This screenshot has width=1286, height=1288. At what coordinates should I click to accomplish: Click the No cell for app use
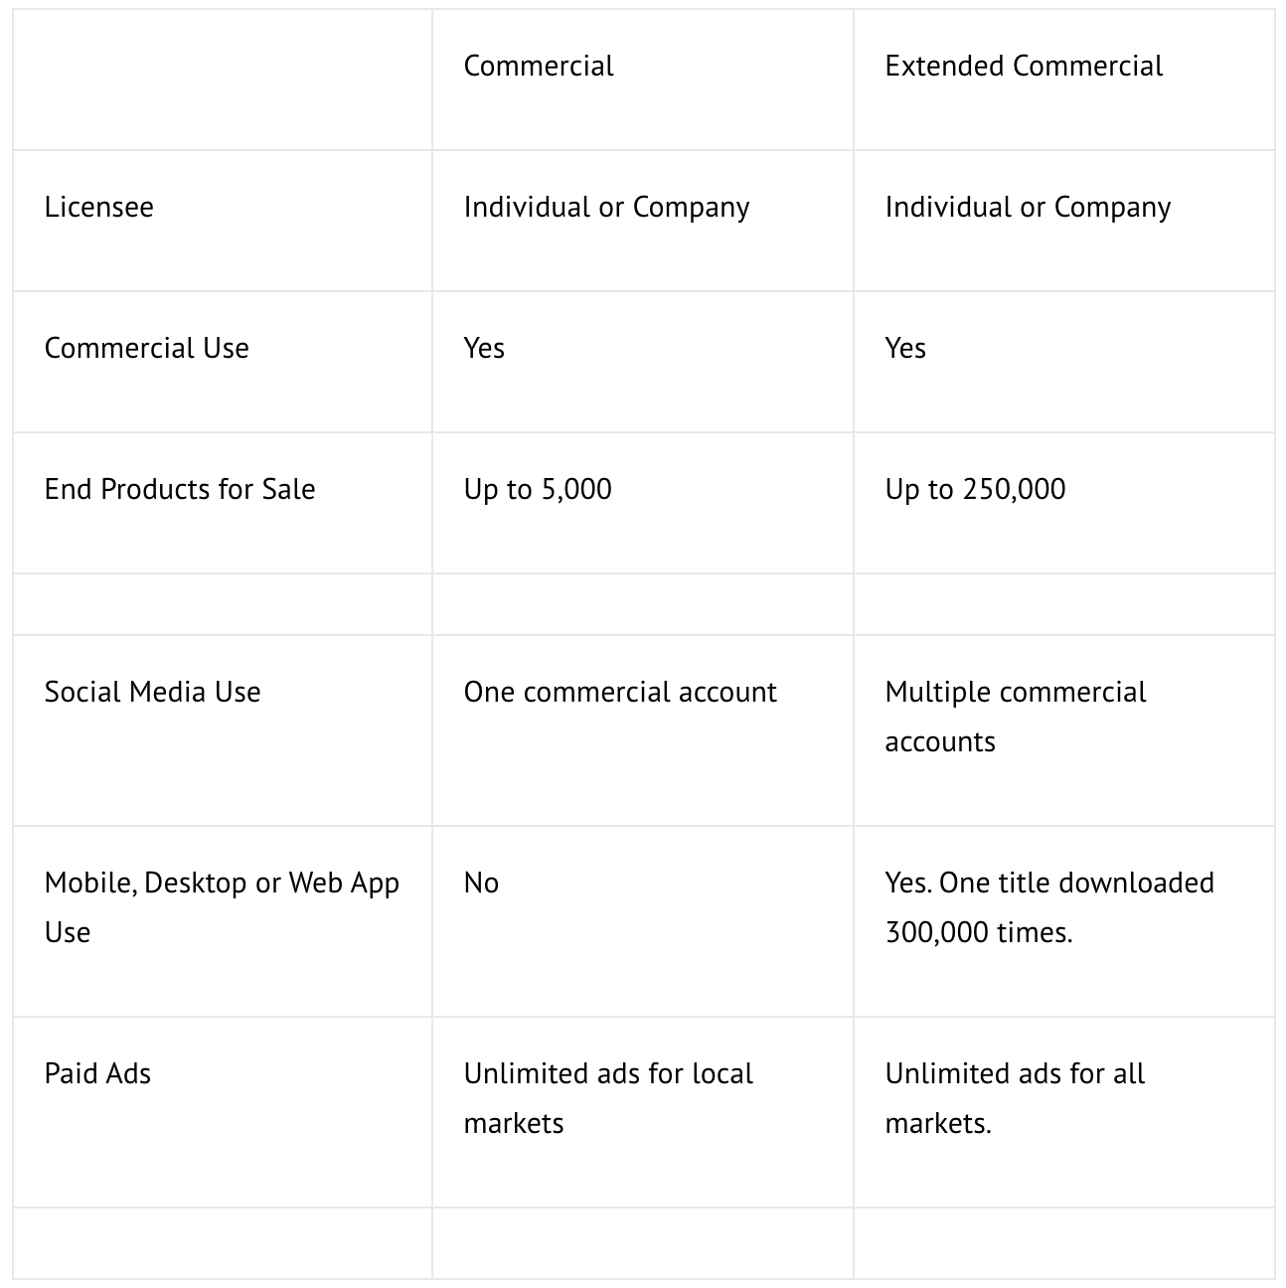(x=481, y=884)
